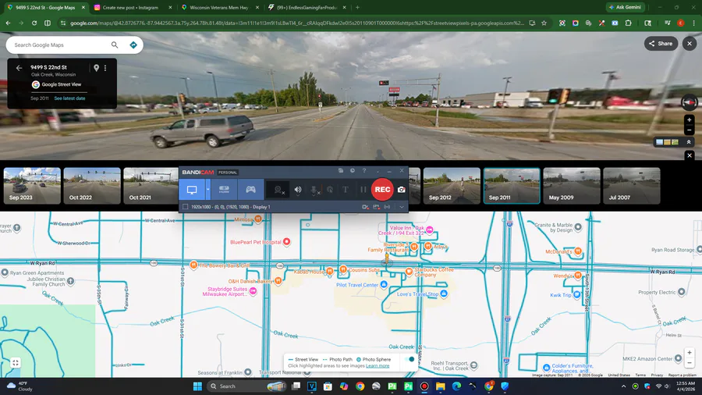Image resolution: width=702 pixels, height=395 pixels.
Task: Select the 9499 S 22nd St Google Maps tab
Action: (x=46, y=8)
